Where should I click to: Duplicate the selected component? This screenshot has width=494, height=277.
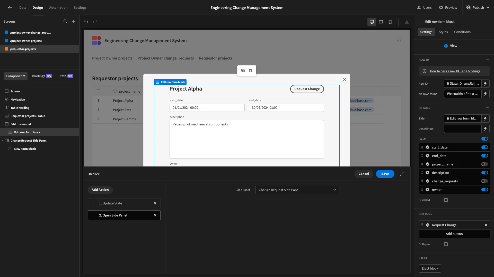243,71
